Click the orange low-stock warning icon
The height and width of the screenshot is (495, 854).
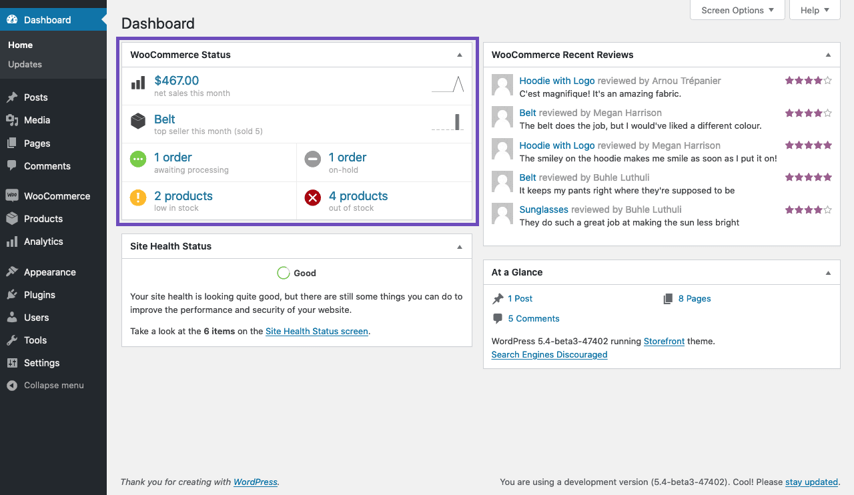137,197
